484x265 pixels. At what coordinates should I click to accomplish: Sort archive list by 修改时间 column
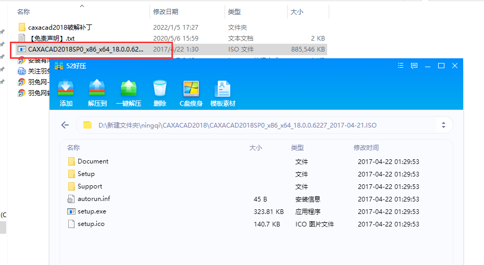click(366, 148)
